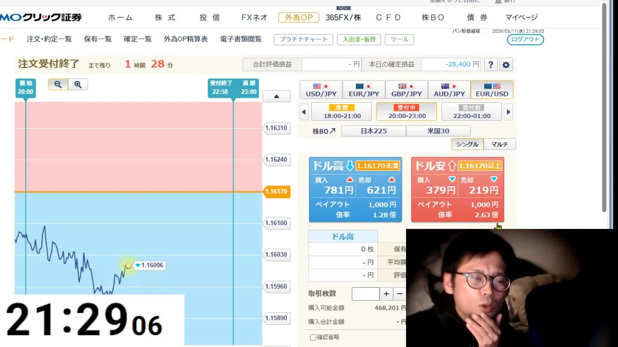Click the 開始 20:00 timeline marker
Screen dimensions: 618x347
(26, 88)
